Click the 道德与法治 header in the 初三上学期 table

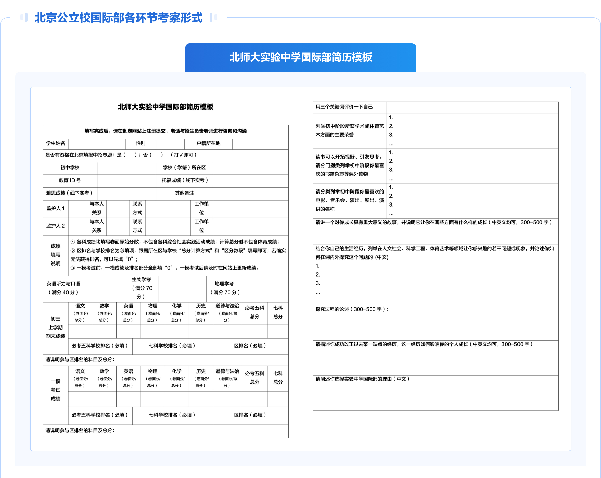pyautogui.click(x=227, y=313)
